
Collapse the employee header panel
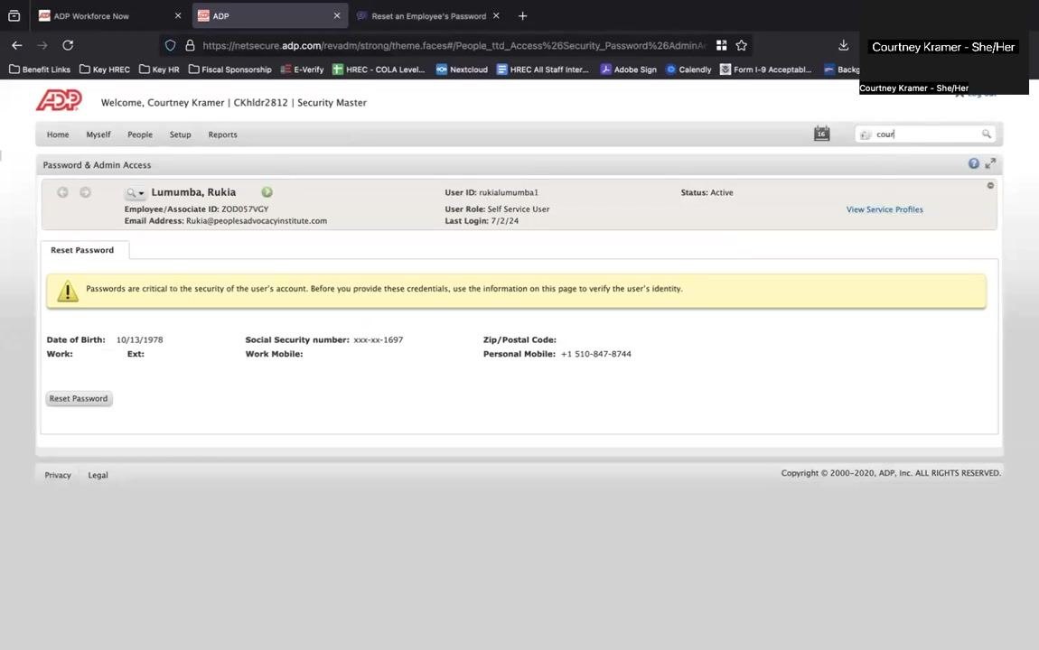click(x=990, y=185)
